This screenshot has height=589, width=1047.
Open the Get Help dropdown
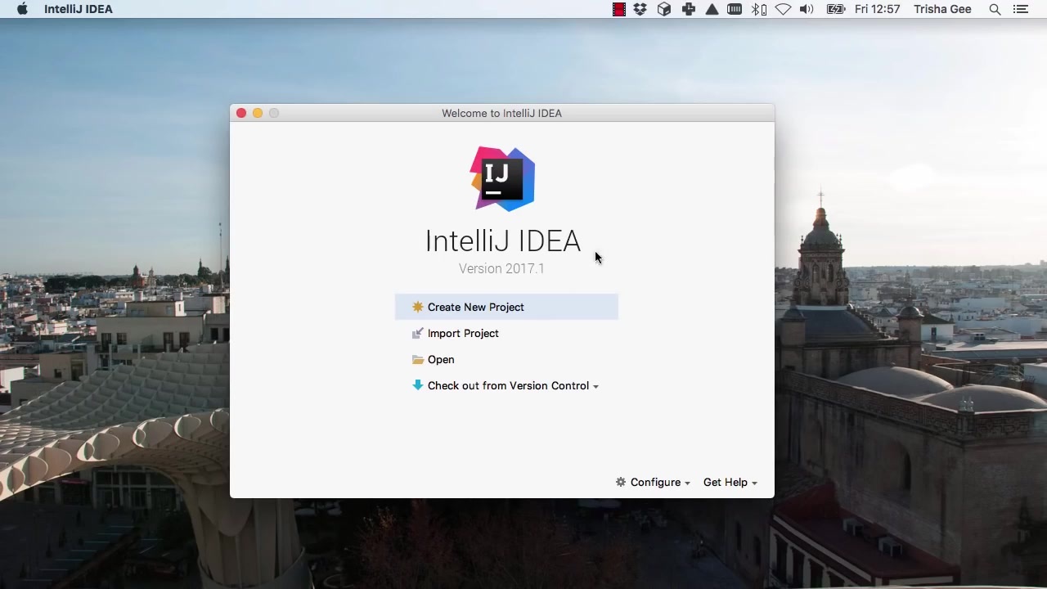tap(730, 483)
